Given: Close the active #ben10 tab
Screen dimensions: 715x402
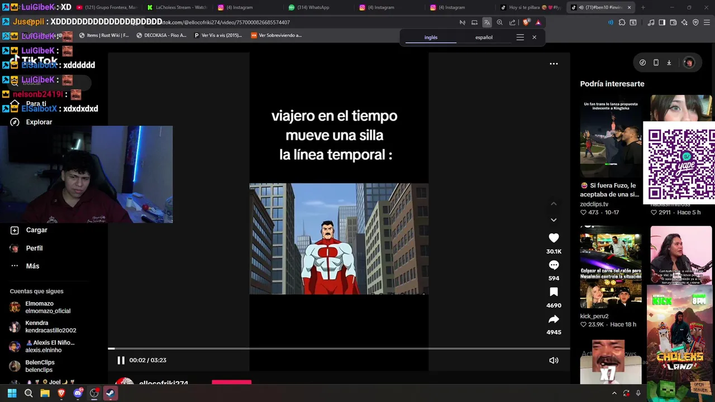Looking at the screenshot, I should (x=629, y=7).
